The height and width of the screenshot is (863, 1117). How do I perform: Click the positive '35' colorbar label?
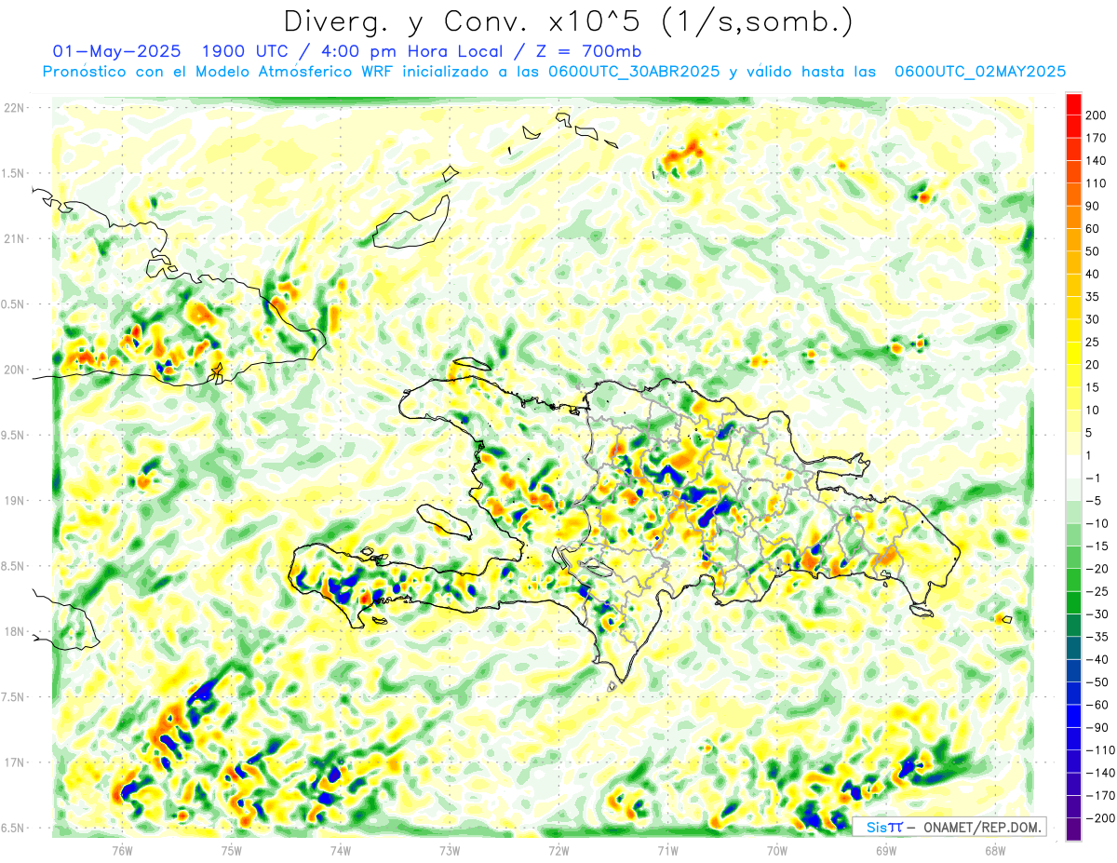point(1093,297)
